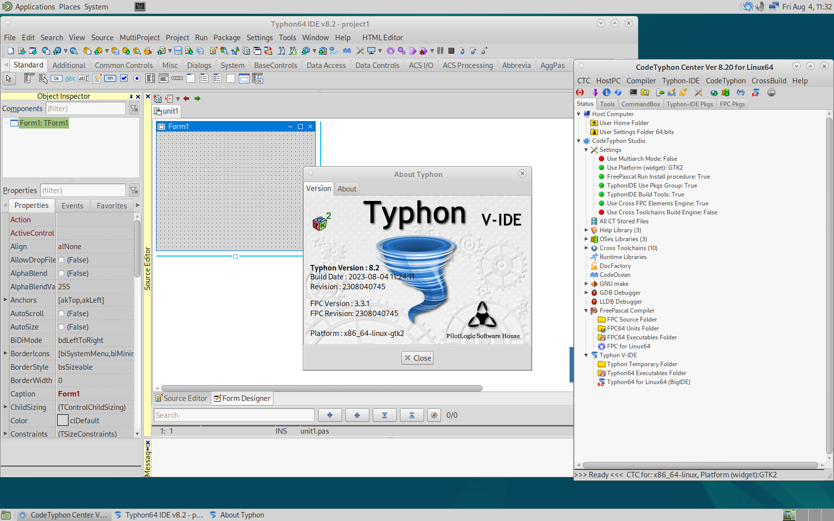
Task: Select the TToggleBox 'on' component icon
Action: tap(110, 78)
